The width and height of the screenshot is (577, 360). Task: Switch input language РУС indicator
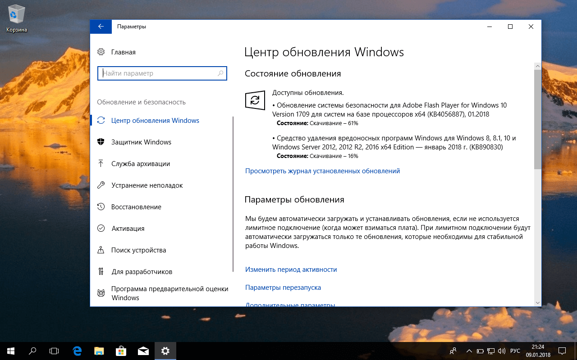515,351
